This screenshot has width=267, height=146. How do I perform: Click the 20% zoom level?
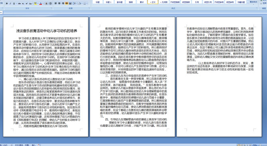255,145
